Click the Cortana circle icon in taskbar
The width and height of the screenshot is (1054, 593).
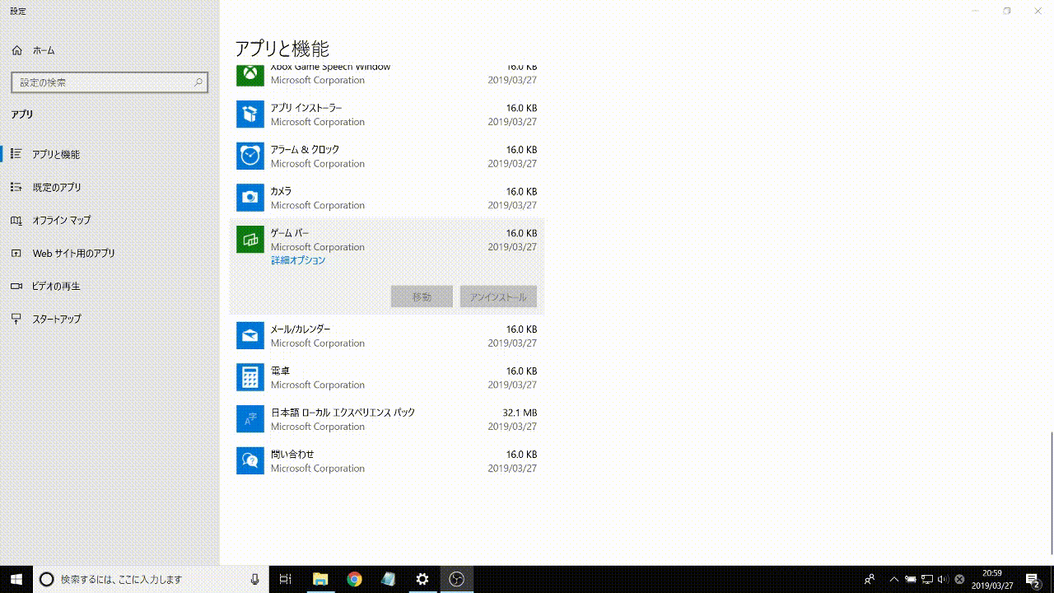point(47,579)
